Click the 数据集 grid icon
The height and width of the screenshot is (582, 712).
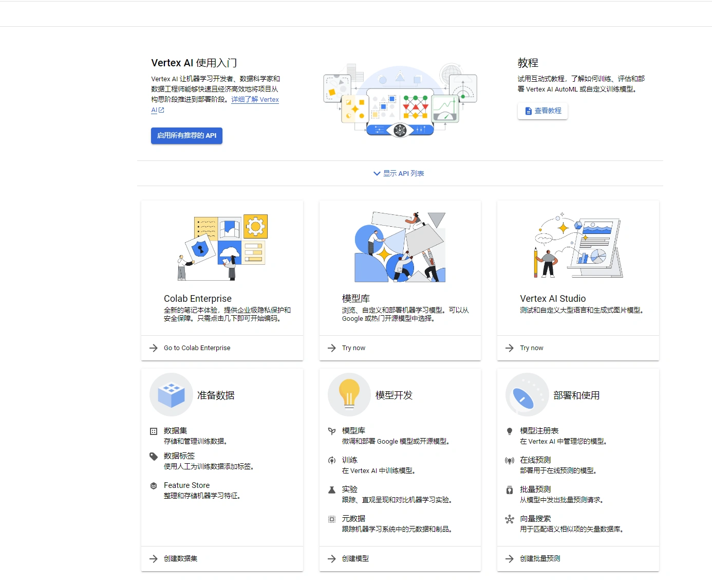click(x=154, y=431)
